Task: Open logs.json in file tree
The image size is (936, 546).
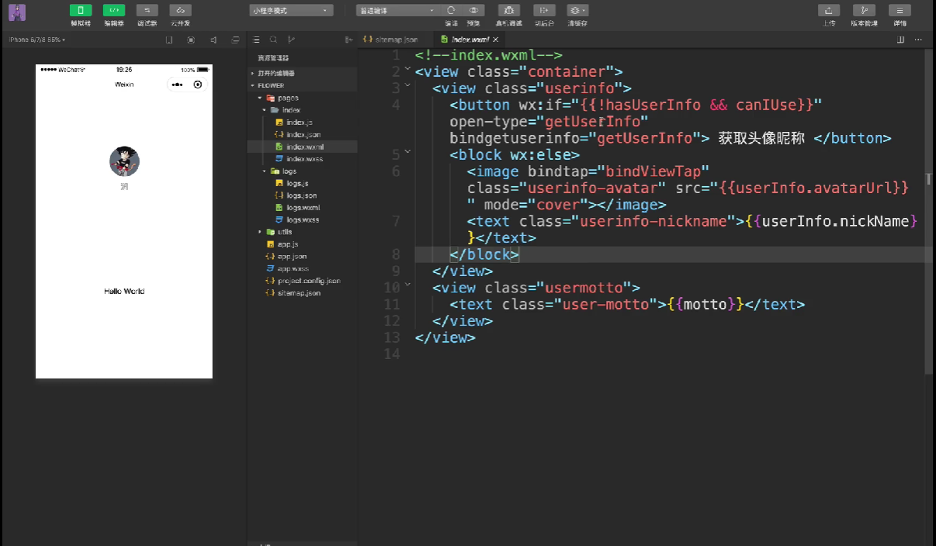Action: 302,195
